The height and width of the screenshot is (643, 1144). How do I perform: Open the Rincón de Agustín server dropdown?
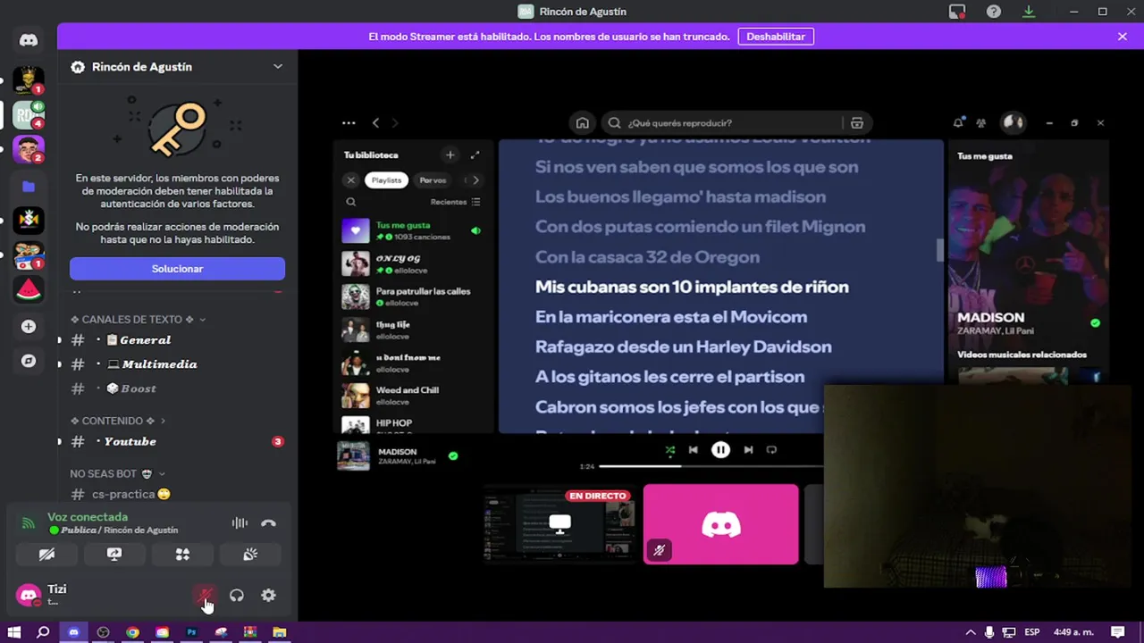(x=278, y=67)
